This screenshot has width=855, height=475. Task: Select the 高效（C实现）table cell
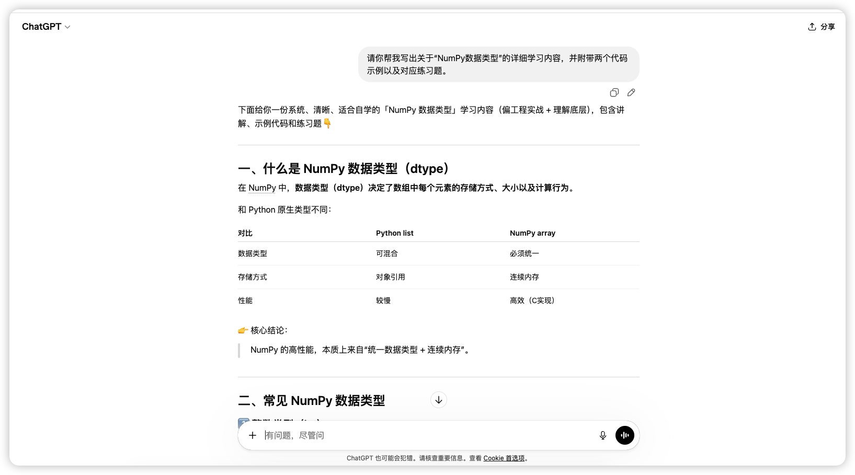coord(532,300)
